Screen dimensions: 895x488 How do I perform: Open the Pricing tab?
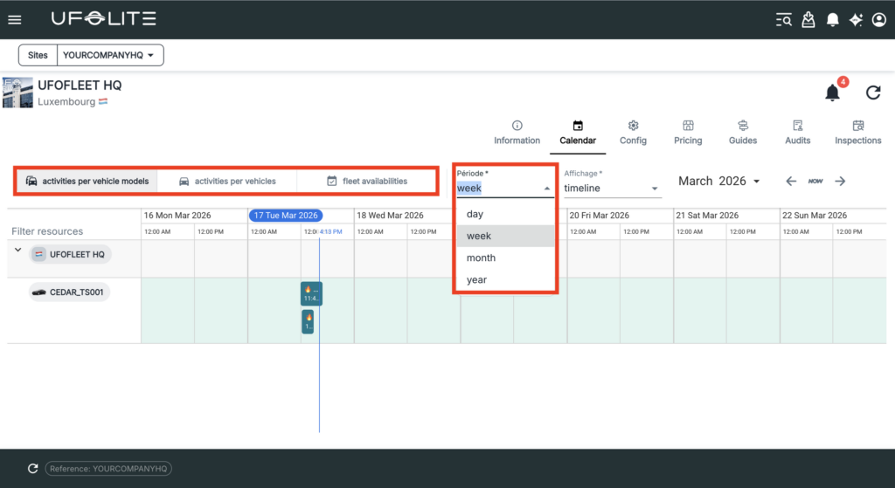(688, 133)
